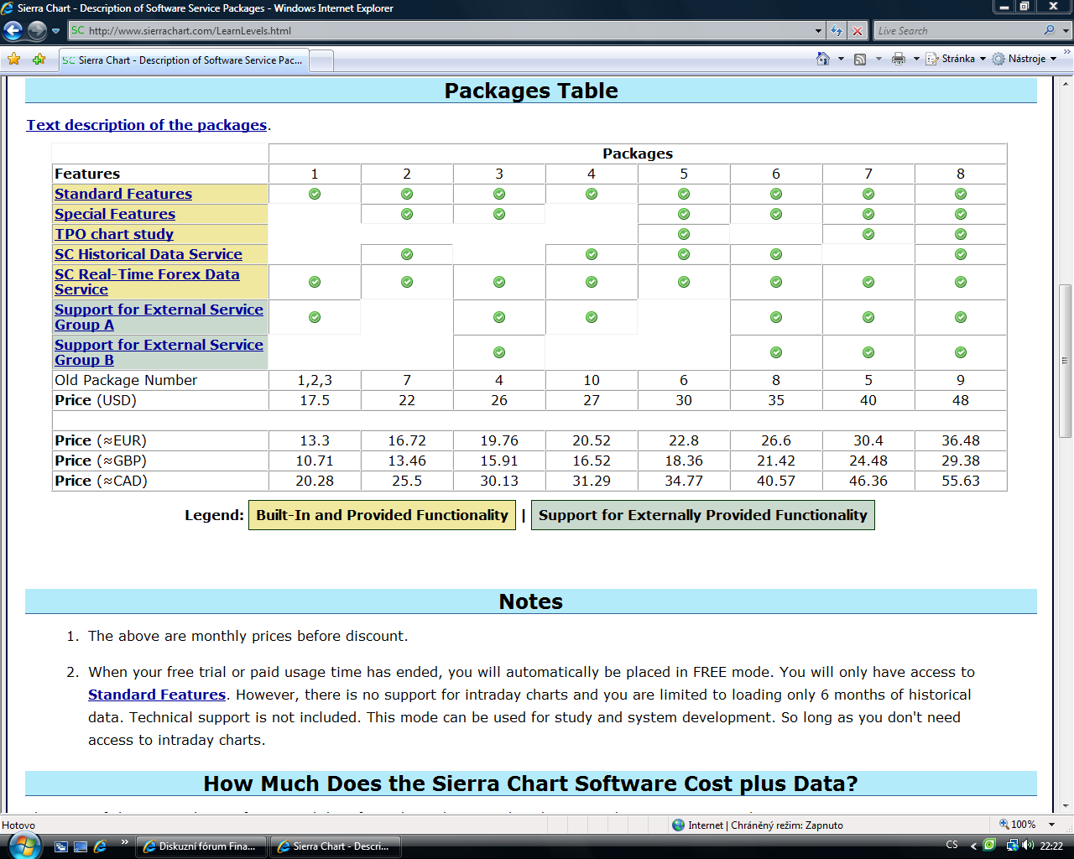This screenshot has height=859, width=1074.
Task: Switch to Diskuzní fórum taskbar window
Action: [x=201, y=846]
